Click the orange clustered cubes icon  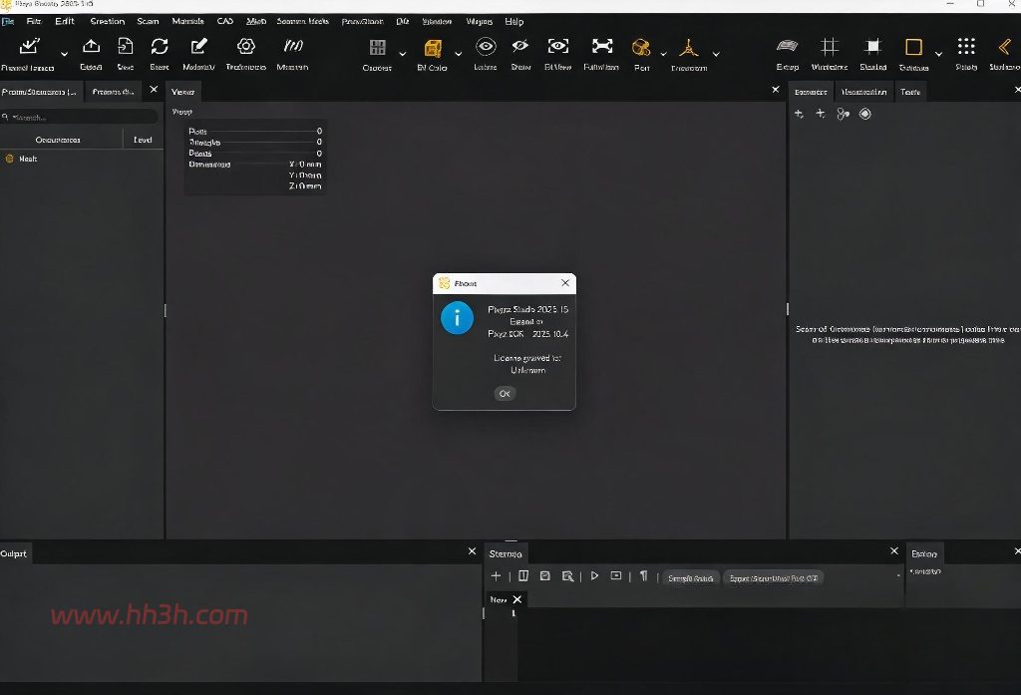pos(641,47)
